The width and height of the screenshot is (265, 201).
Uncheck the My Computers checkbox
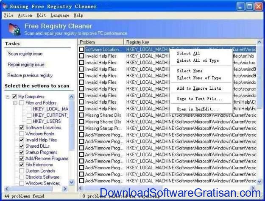14,96
